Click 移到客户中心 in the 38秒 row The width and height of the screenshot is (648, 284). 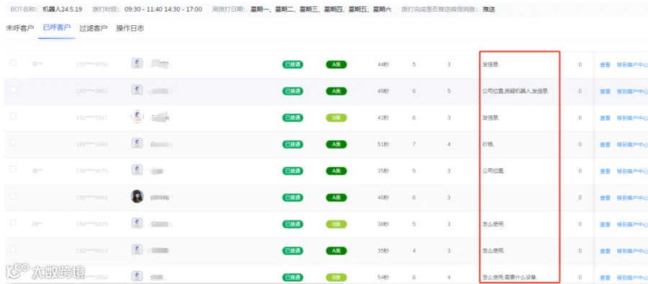(x=632, y=224)
